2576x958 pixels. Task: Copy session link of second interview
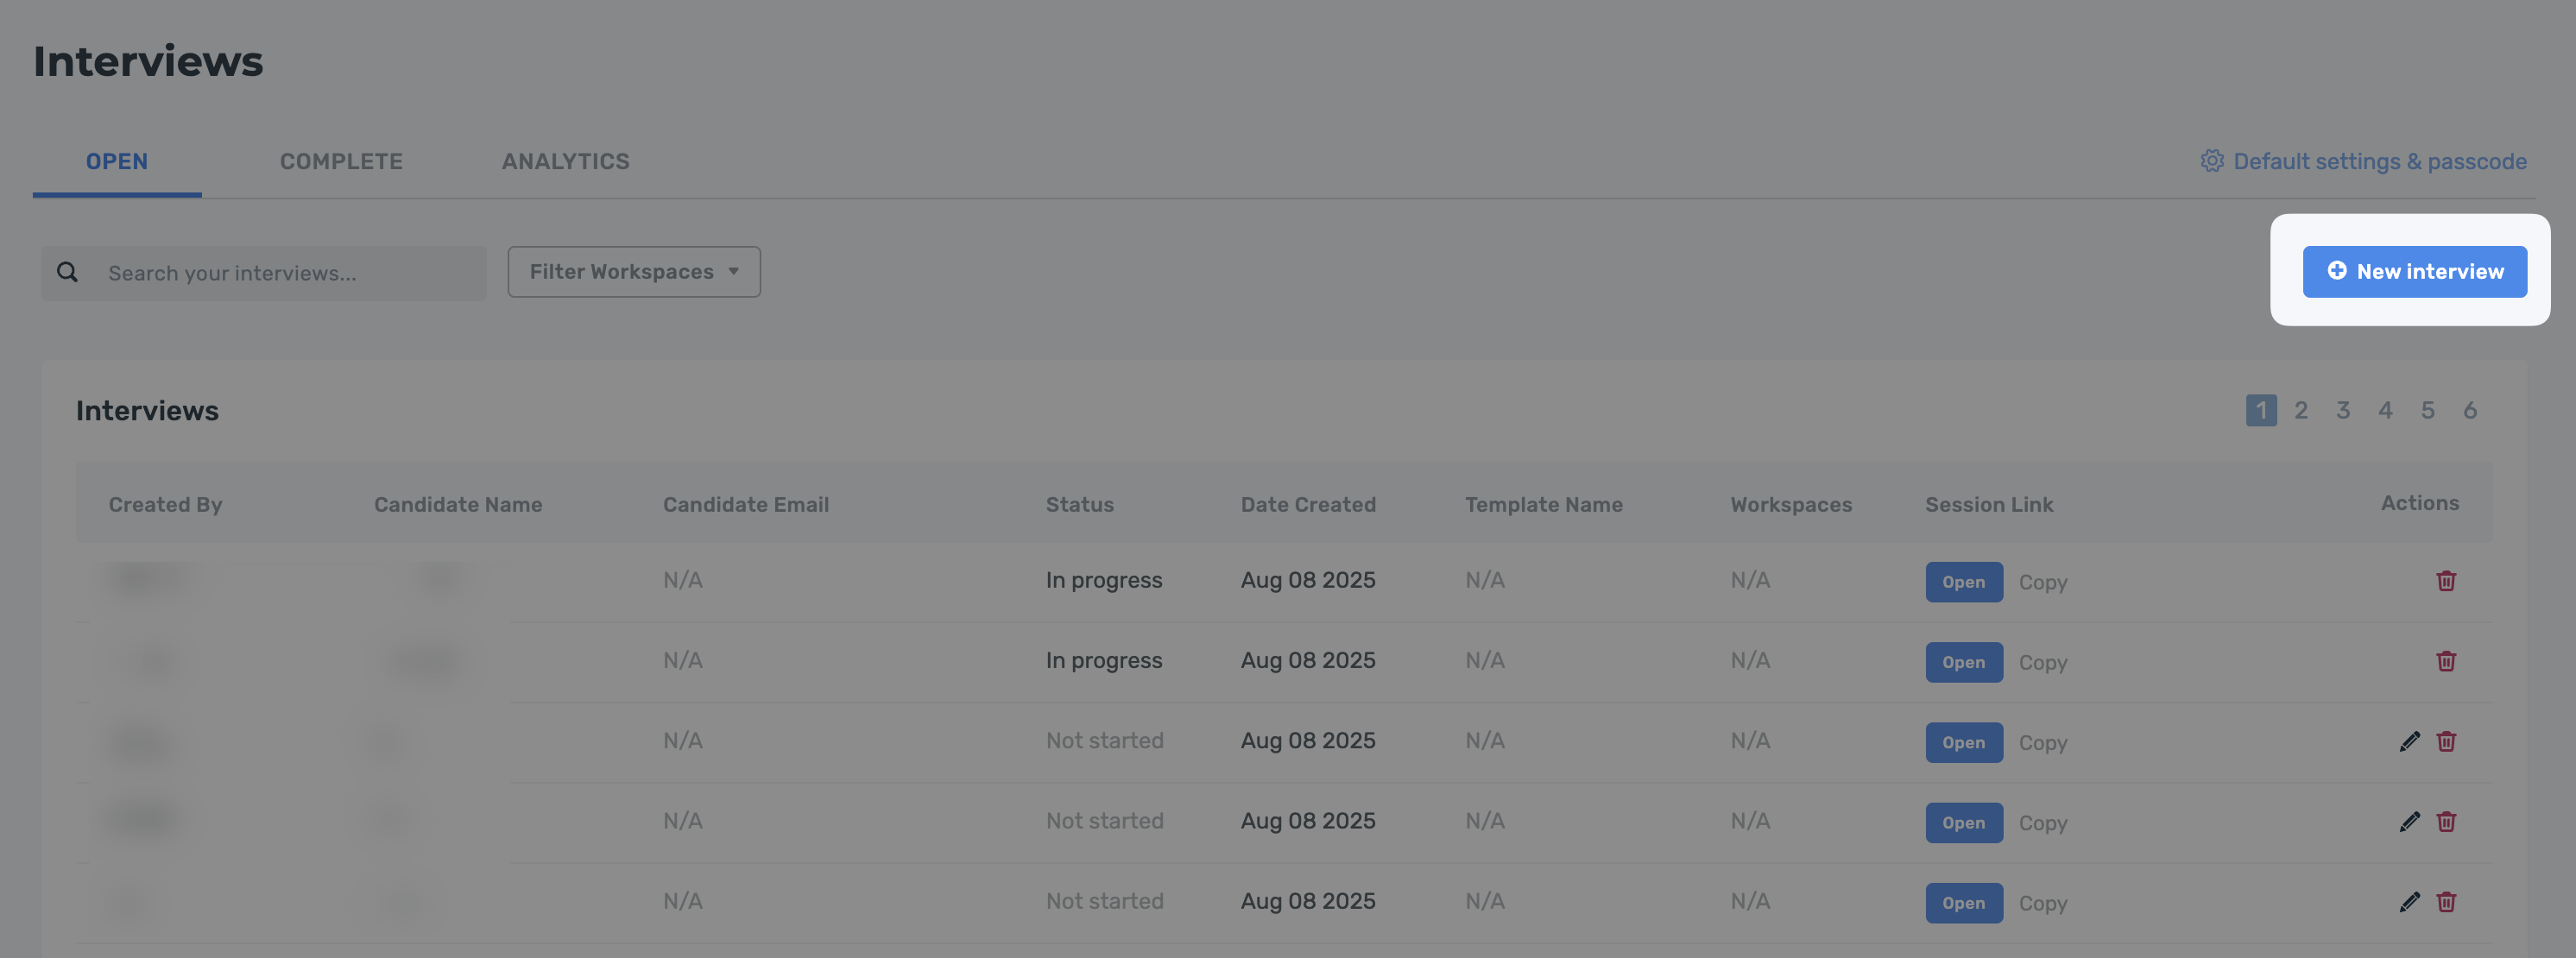(2042, 662)
